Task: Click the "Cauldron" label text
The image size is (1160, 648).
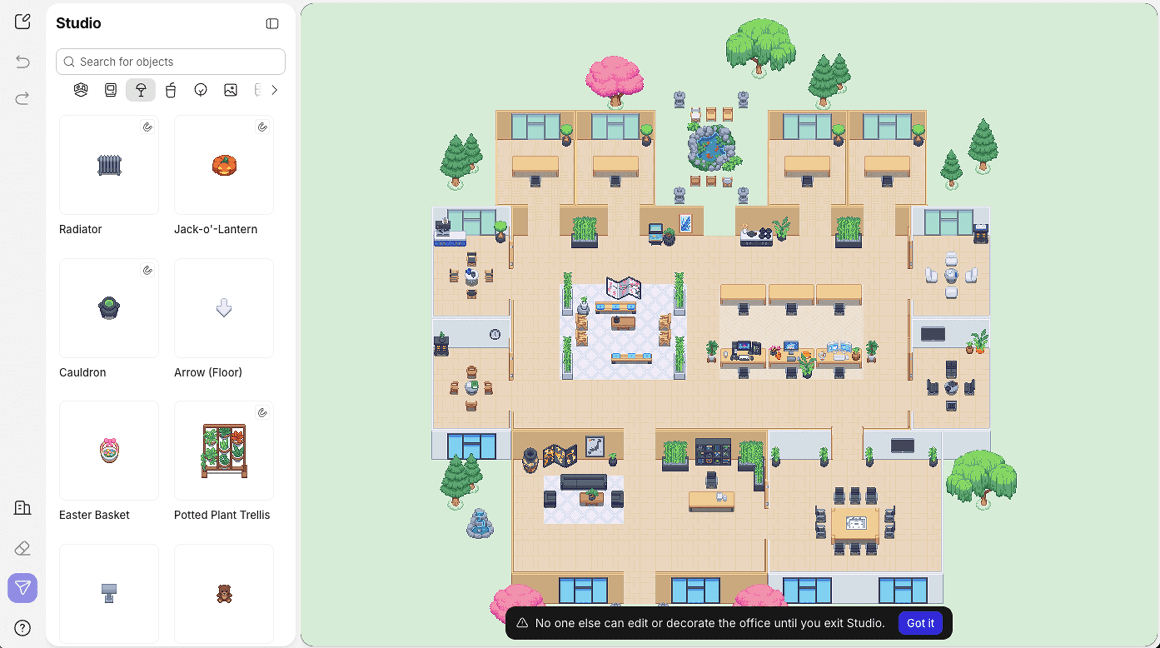Action: click(x=82, y=372)
